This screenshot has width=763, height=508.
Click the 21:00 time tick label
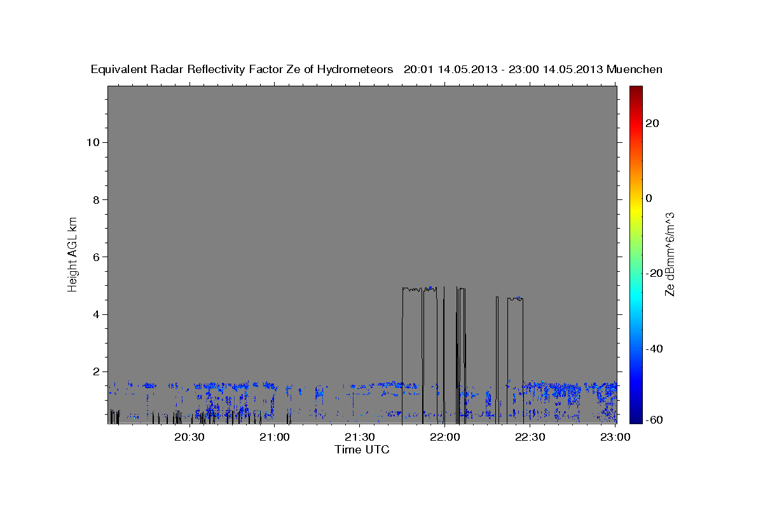[275, 437]
